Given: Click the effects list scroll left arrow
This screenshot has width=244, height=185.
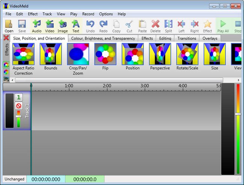Looking at the screenshot, I should coord(12,80).
